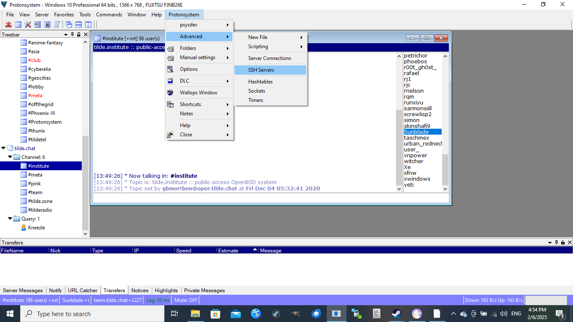The image size is (573, 322).
Task: Click the Folders menu entry icon
Action: (170, 48)
